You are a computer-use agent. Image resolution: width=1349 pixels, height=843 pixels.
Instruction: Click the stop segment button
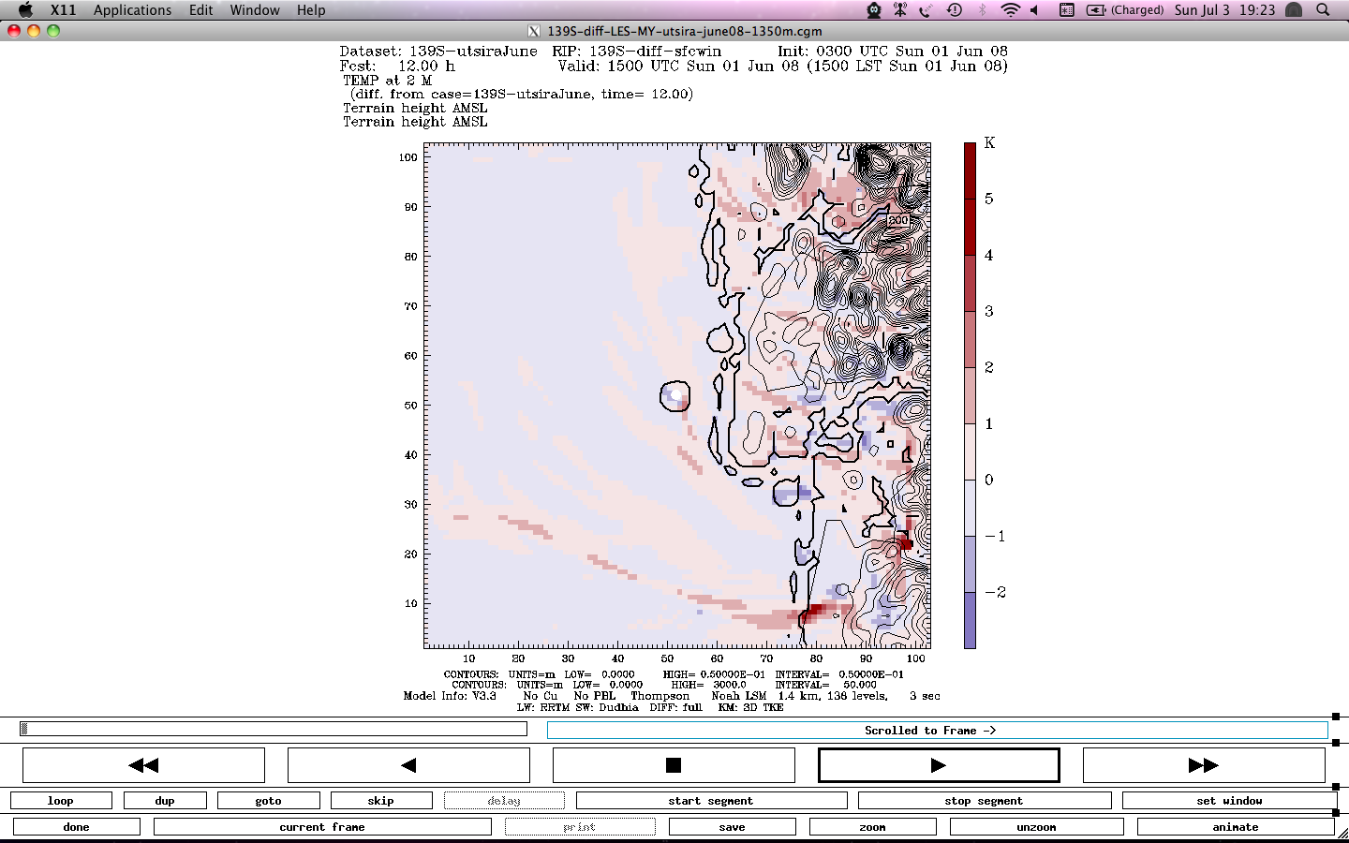[985, 801]
